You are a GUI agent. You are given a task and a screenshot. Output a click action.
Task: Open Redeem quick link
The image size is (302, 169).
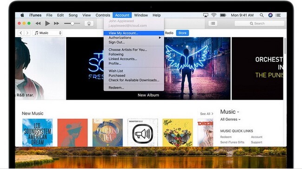tap(226, 137)
